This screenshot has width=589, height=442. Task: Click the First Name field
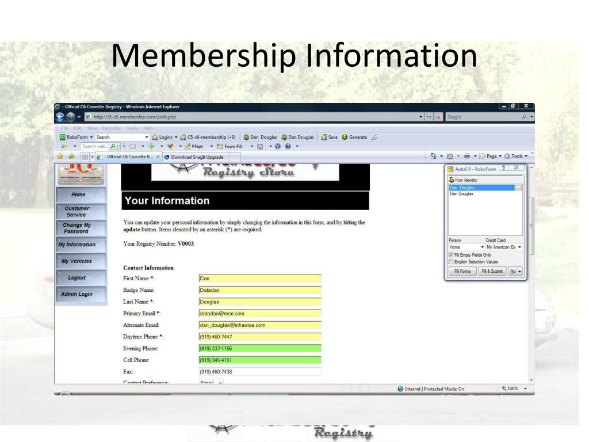coord(260,279)
